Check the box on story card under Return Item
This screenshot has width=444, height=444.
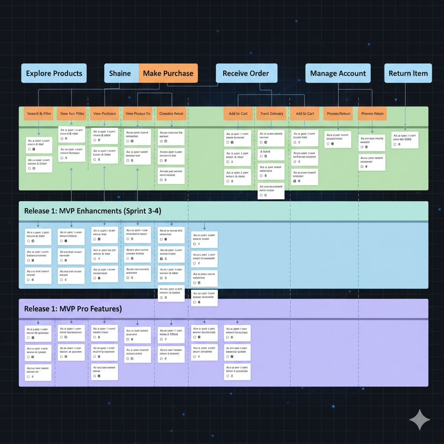[x=395, y=144]
